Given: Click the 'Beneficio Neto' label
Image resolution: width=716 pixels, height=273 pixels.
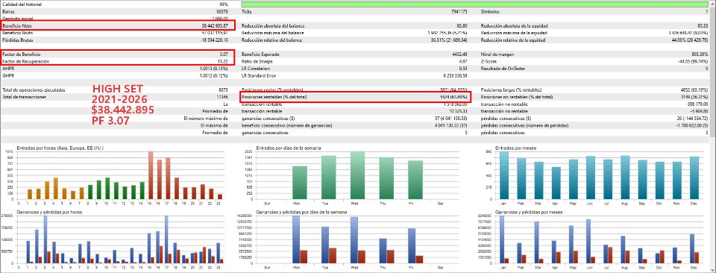Looking at the screenshot, I should tap(17, 26).
